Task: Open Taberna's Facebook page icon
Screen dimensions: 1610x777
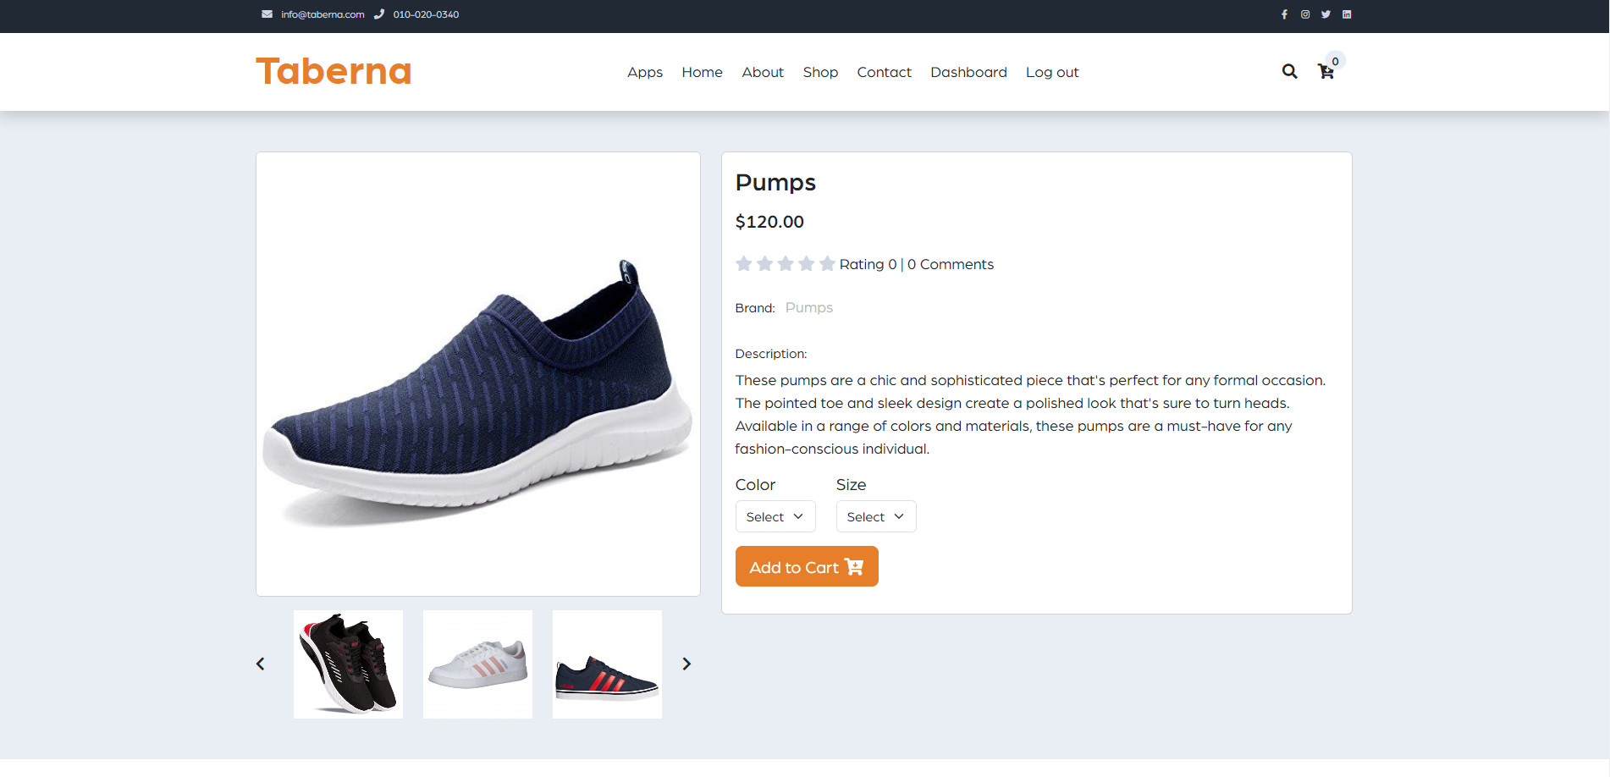Action: click(x=1284, y=14)
